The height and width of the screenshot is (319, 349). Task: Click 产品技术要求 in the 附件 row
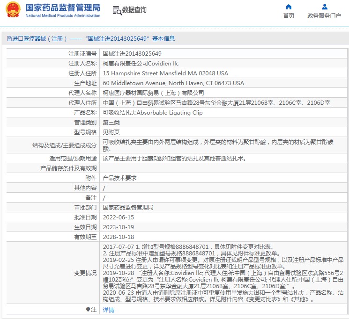(x=119, y=178)
